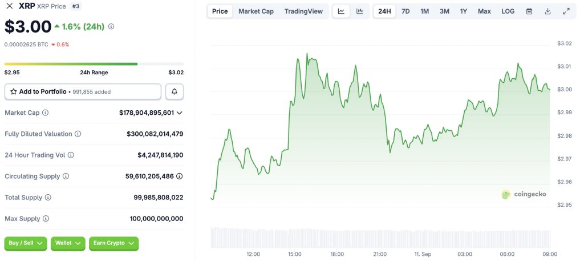
Task: Expand the Market Cap value chevron
Action: [180, 113]
